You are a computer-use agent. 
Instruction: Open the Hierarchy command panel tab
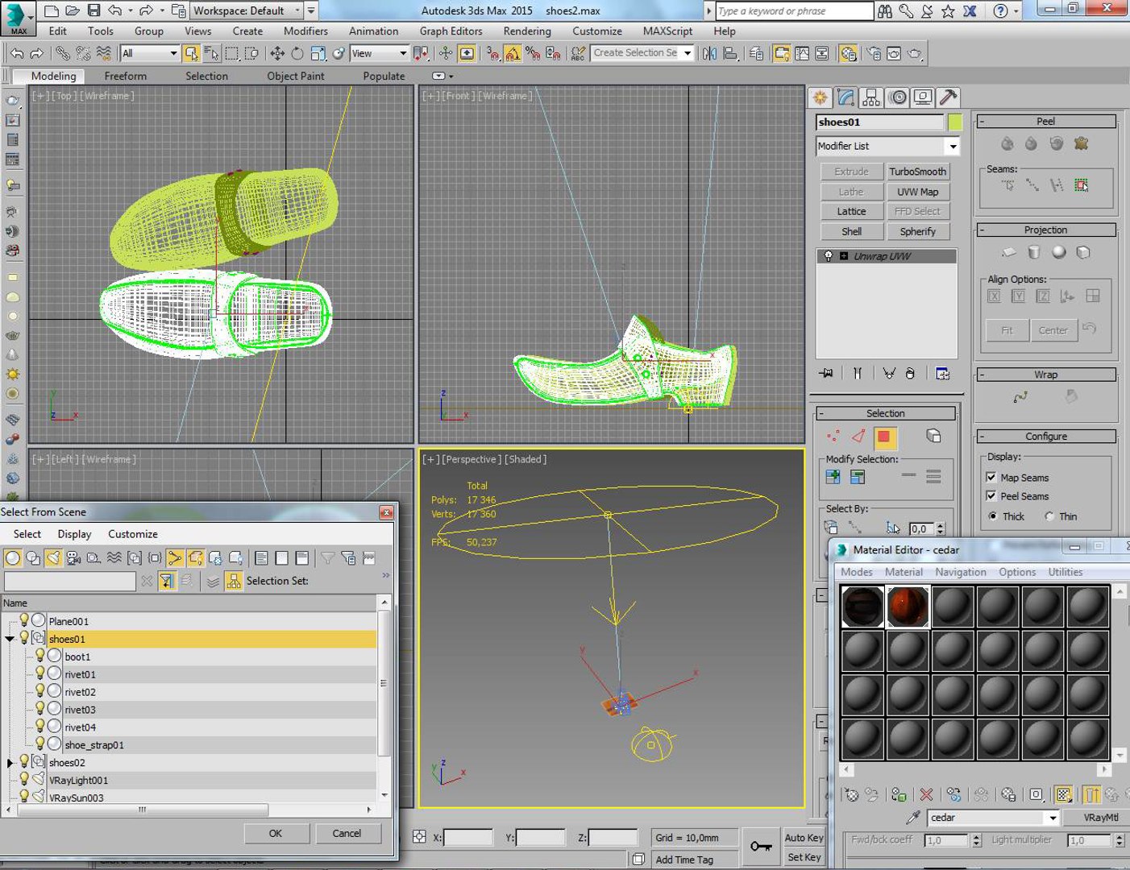(871, 97)
